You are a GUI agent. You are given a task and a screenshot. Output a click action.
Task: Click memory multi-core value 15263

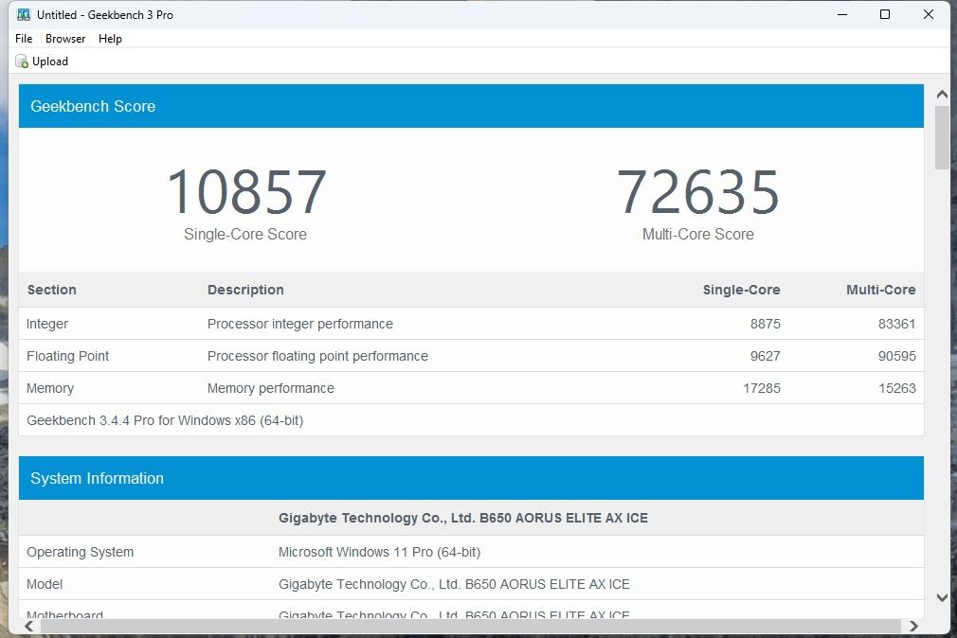tap(896, 388)
